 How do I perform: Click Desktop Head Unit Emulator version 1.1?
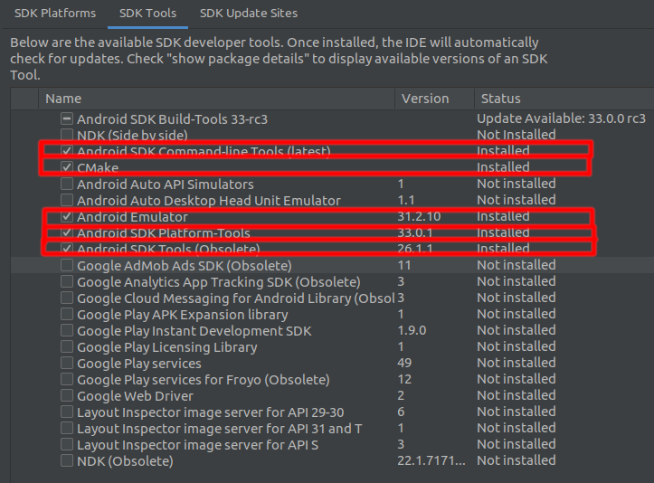(x=406, y=200)
